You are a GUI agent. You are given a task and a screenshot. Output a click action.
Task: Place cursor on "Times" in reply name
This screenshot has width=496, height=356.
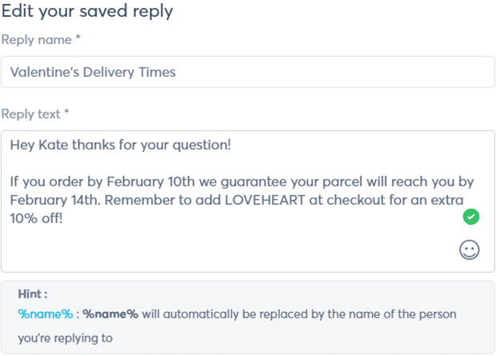157,72
